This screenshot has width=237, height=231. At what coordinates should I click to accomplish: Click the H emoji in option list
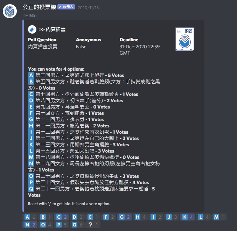[x=31, y=126]
